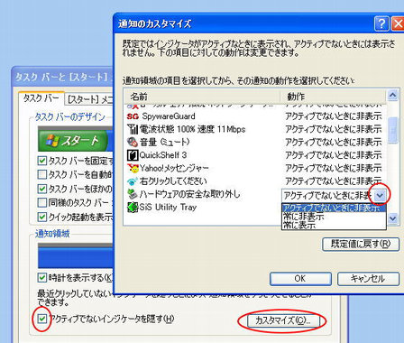Click the ハードウェア row behavior combo box

334,196
